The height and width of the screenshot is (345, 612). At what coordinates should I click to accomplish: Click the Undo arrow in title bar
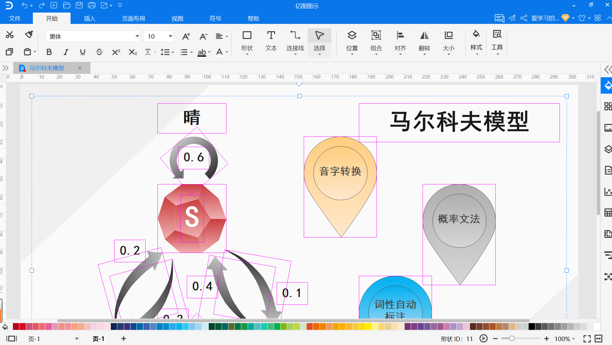(x=24, y=5)
